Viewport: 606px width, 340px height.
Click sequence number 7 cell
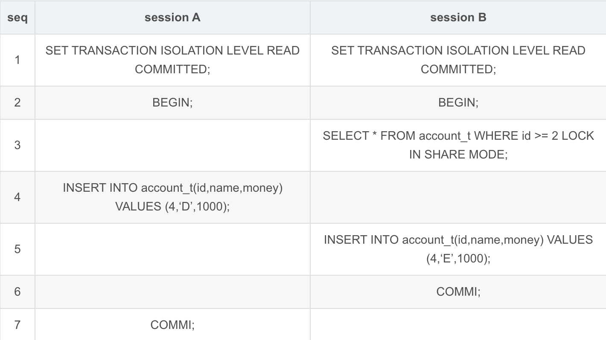click(x=17, y=324)
